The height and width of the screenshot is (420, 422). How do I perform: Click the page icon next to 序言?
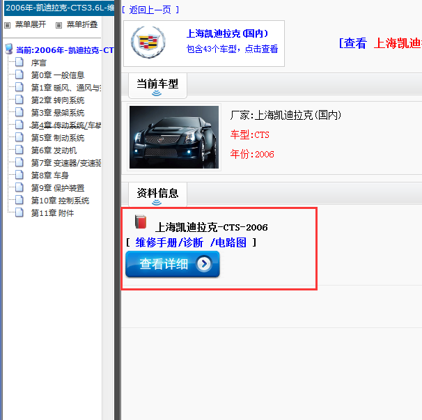tap(19, 62)
